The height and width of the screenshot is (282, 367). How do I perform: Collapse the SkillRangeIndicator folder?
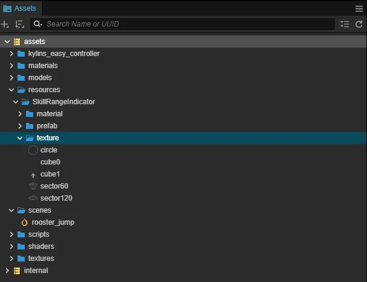[16, 102]
